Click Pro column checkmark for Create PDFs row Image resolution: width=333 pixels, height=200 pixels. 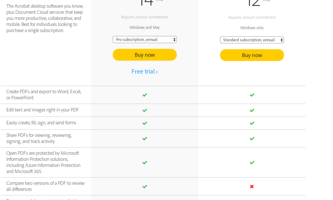pos(145,95)
